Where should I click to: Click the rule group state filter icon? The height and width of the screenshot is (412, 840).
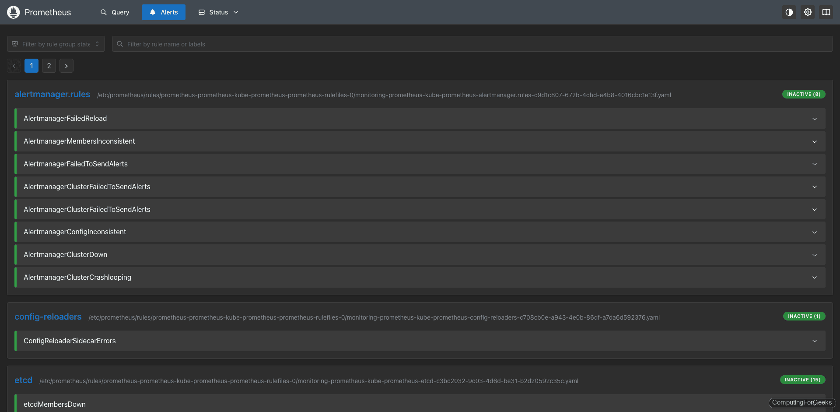pos(14,44)
